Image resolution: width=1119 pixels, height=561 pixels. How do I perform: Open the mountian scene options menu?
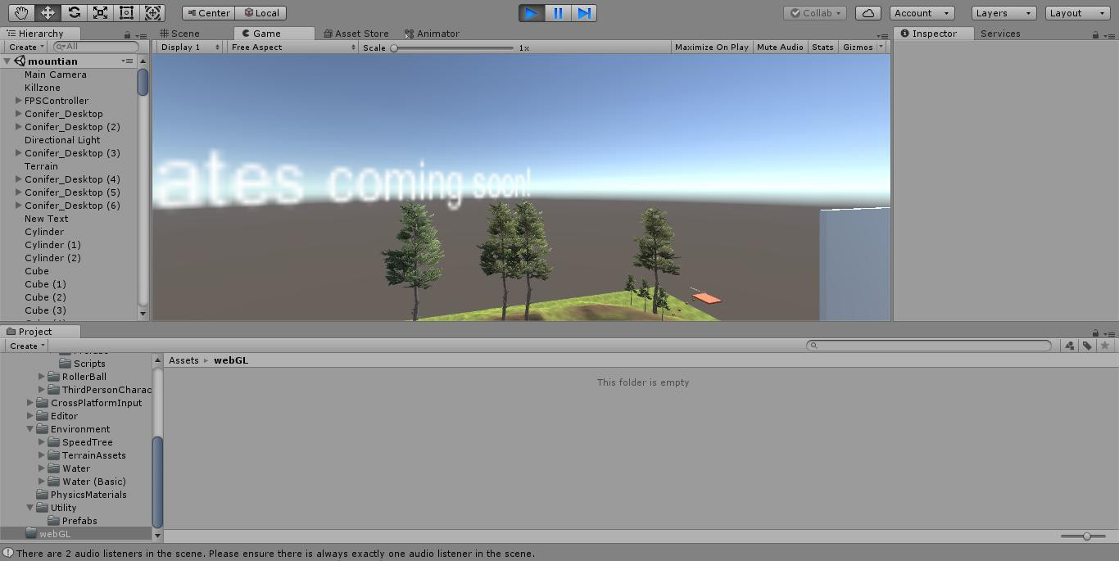click(127, 61)
